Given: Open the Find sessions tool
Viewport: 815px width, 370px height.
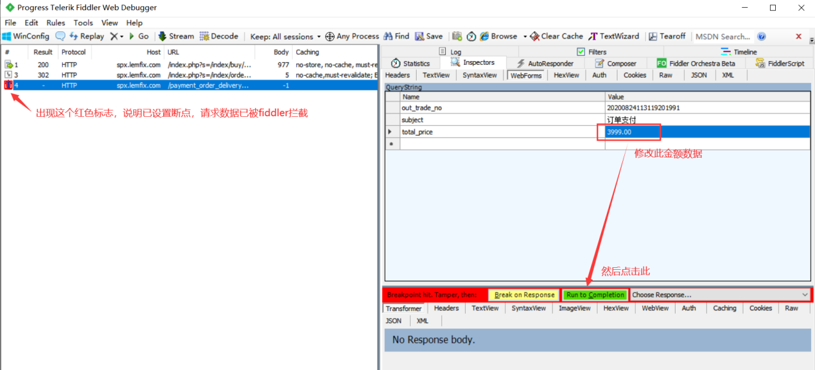Looking at the screenshot, I should (x=396, y=37).
